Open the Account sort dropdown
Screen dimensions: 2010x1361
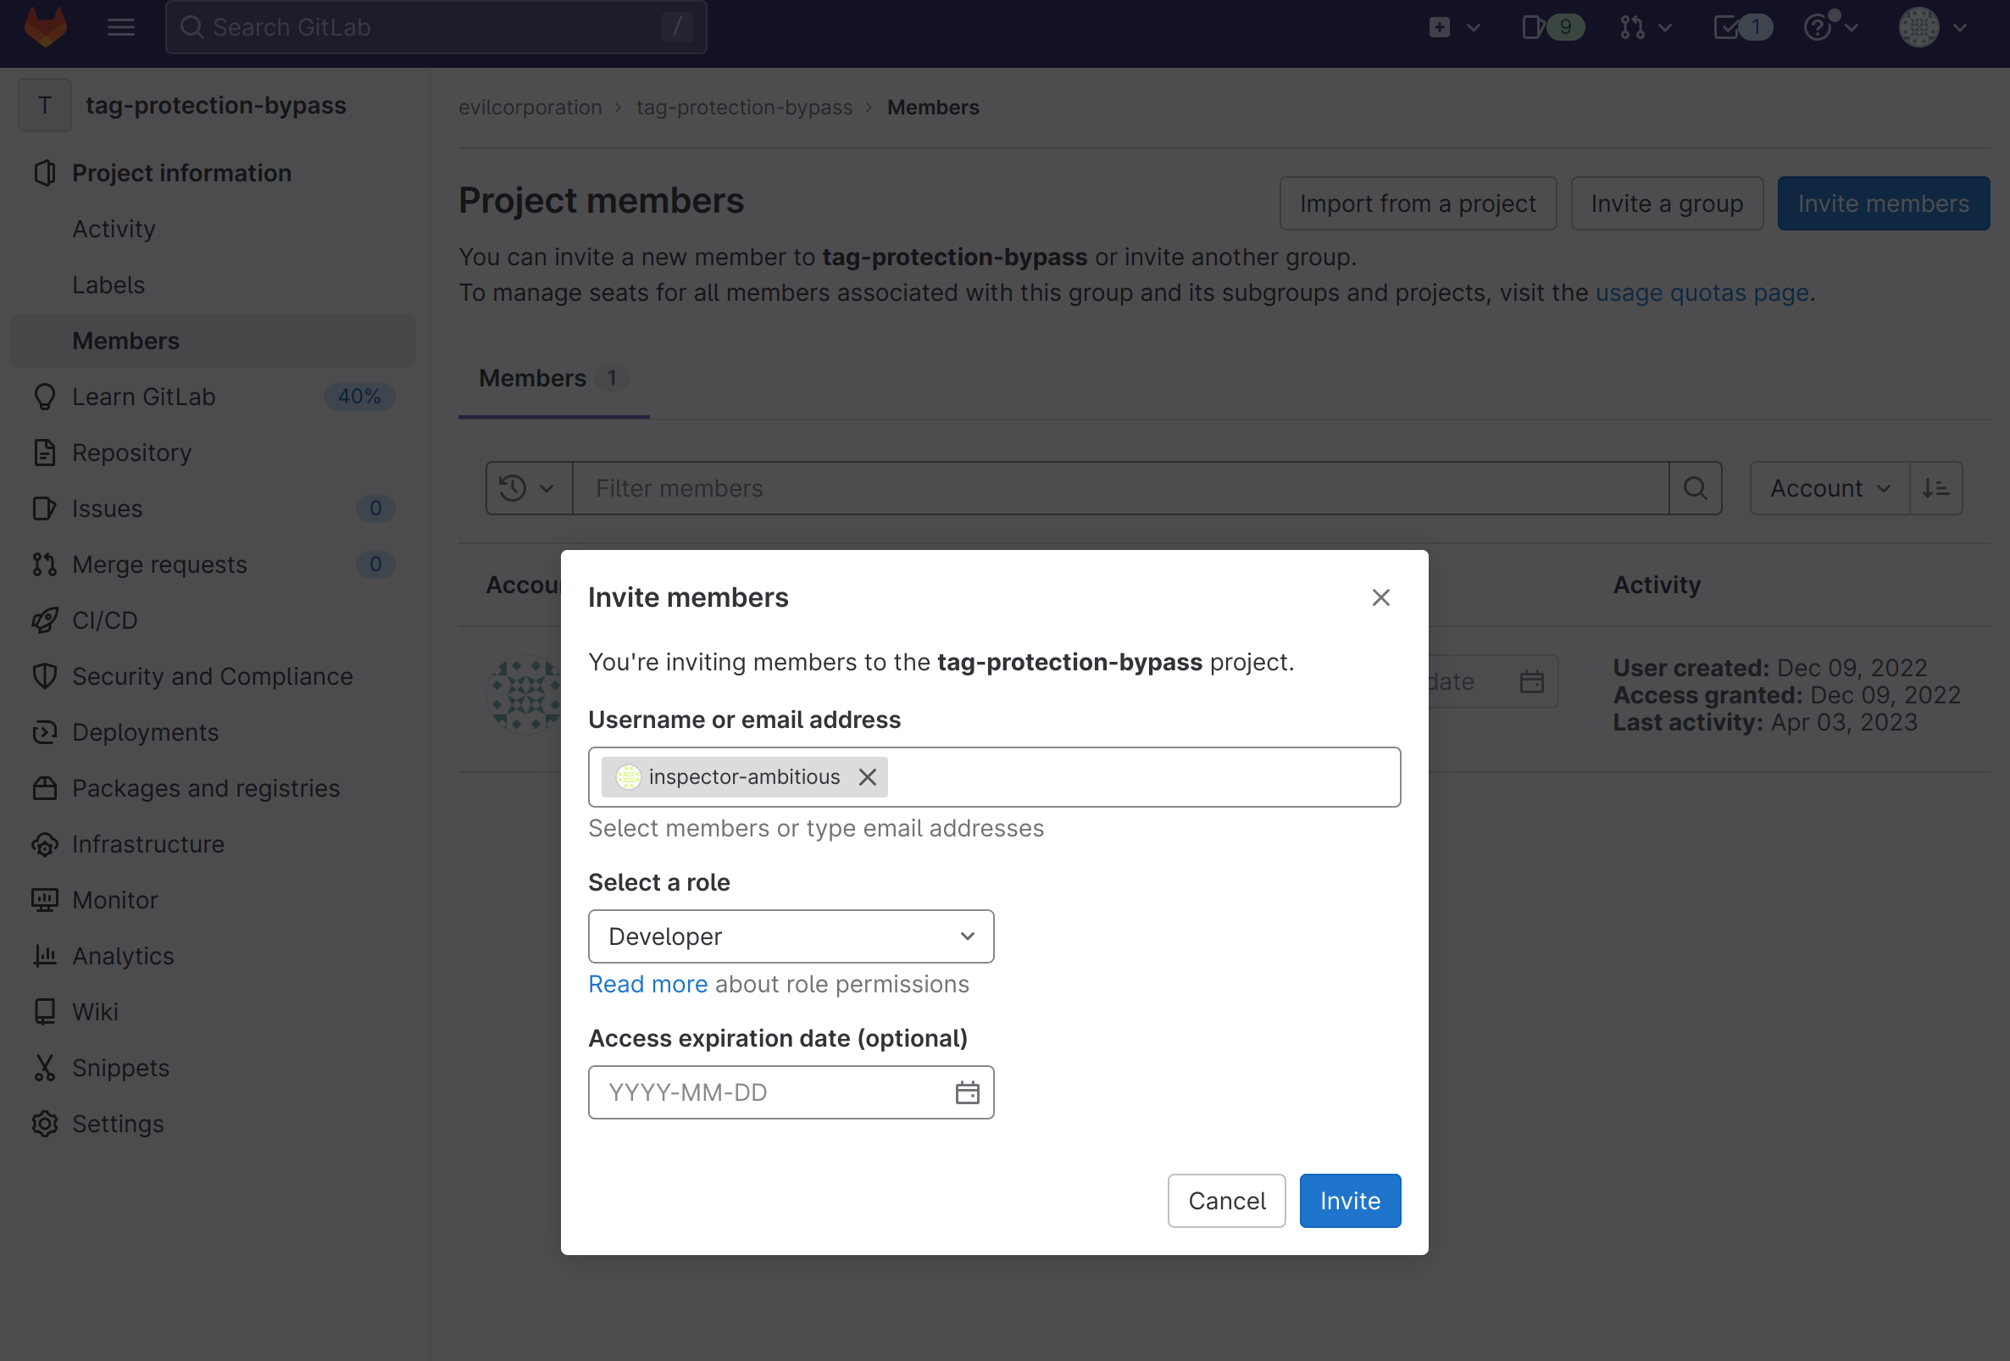click(1830, 487)
